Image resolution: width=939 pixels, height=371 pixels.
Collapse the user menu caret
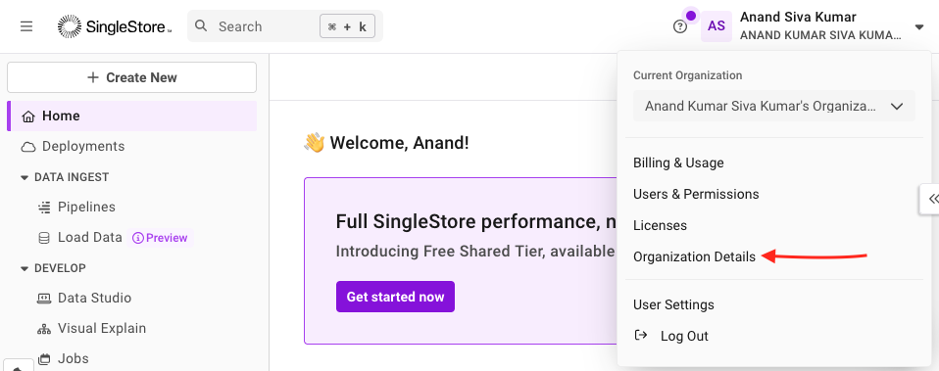(x=919, y=27)
